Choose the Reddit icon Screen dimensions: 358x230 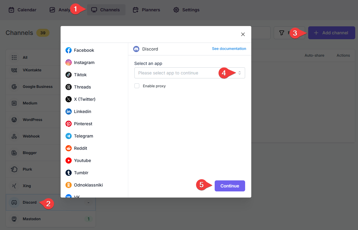[69, 149]
